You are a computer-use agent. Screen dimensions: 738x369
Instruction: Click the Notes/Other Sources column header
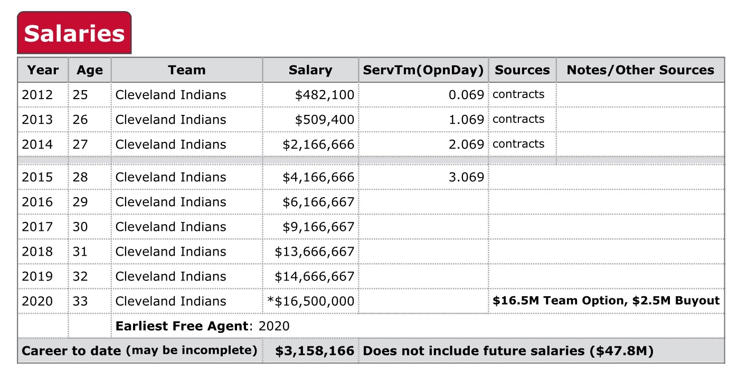[x=640, y=70]
